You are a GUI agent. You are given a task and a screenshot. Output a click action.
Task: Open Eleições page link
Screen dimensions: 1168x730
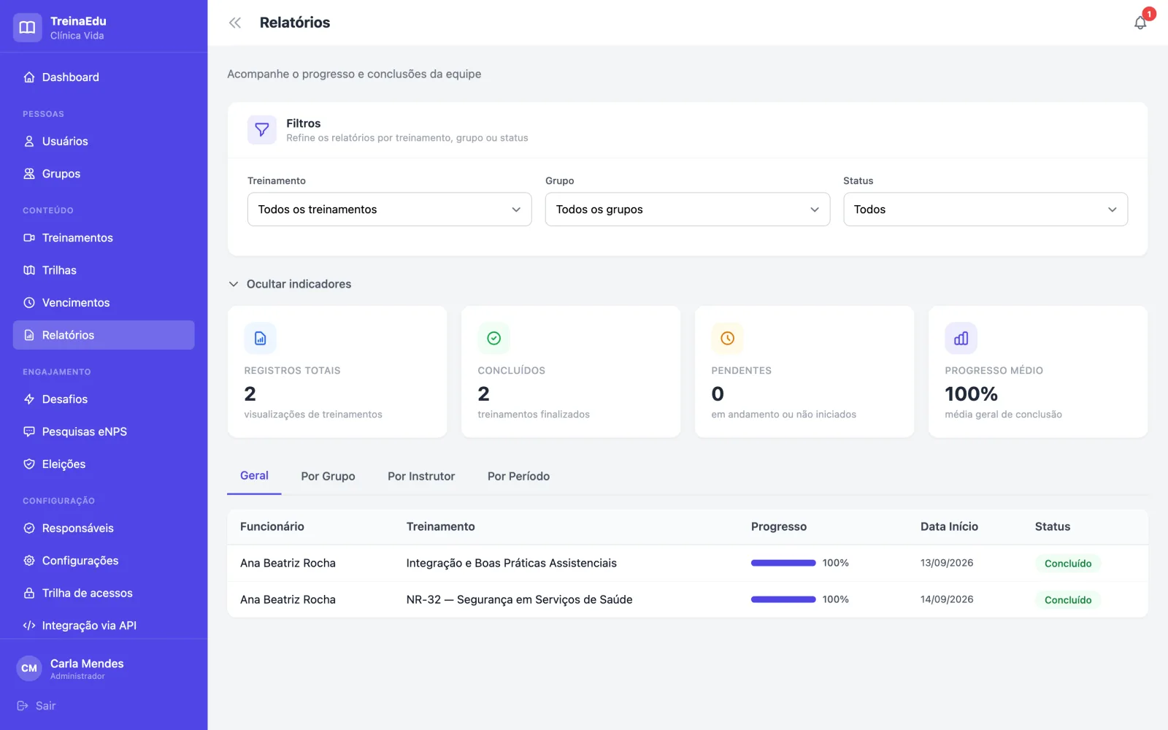click(x=104, y=464)
